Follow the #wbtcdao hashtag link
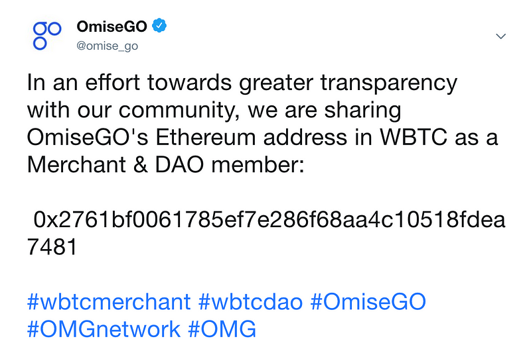 click(x=251, y=301)
